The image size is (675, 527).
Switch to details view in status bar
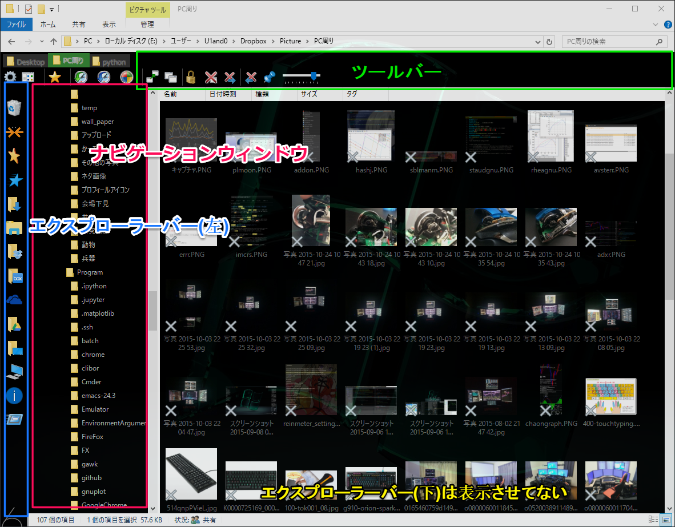(x=653, y=520)
